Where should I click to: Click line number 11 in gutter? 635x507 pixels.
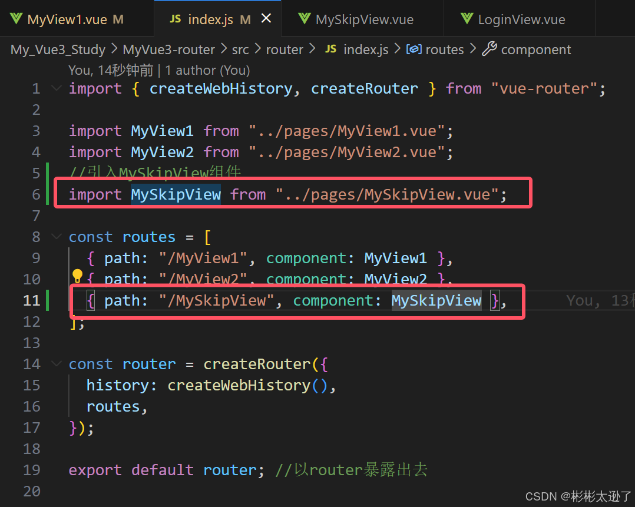(32, 300)
